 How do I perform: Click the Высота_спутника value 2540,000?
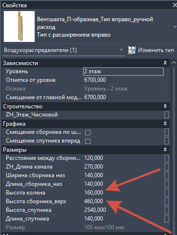coord(95,210)
